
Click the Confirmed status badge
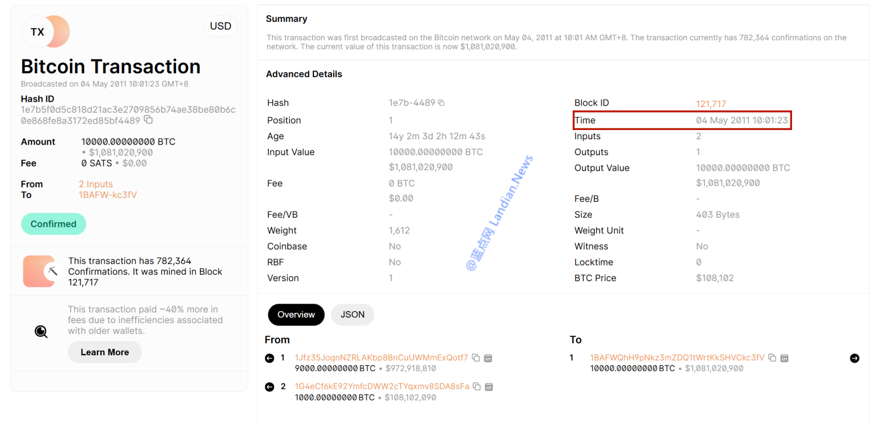(x=53, y=224)
